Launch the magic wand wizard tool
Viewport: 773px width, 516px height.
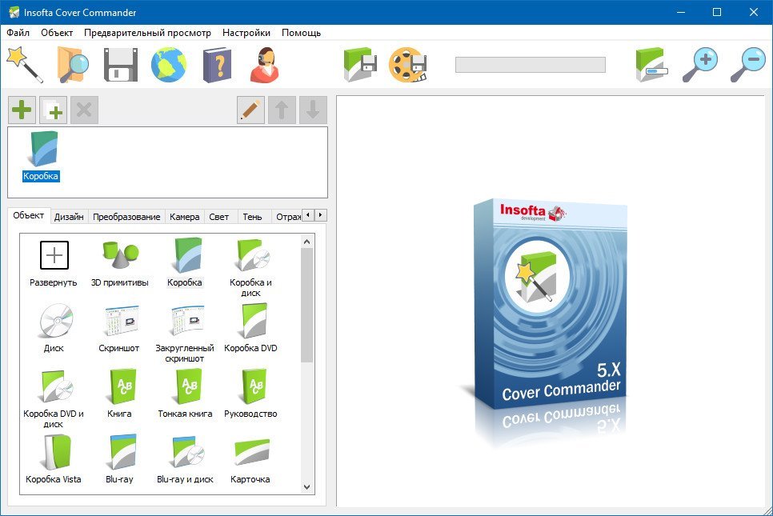coord(25,64)
